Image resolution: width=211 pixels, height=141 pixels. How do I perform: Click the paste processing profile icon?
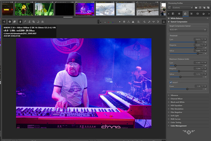point(208,7)
